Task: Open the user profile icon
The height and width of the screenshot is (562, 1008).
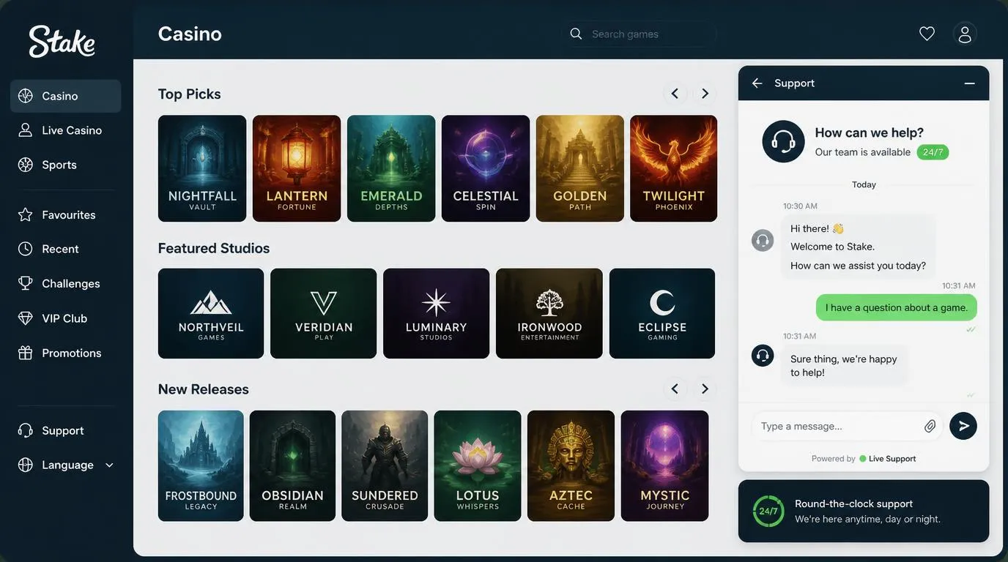Action: (965, 34)
